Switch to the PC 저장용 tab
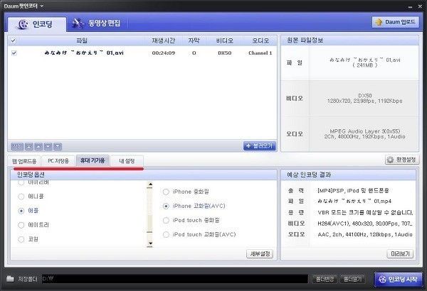 pos(58,161)
